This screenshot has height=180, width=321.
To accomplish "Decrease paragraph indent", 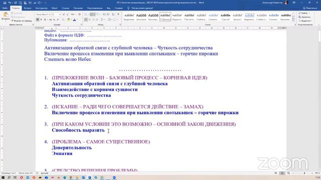I will [x=104, y=14].
